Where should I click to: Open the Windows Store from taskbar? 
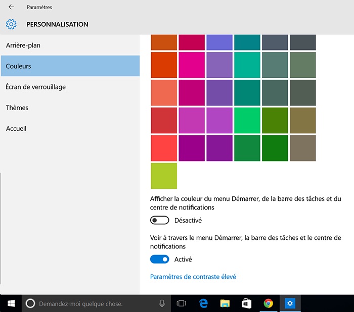247,303
